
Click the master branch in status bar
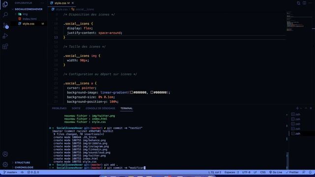point(10,172)
